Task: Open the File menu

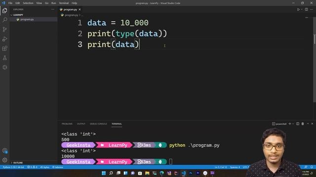Action: [x=10, y=3]
